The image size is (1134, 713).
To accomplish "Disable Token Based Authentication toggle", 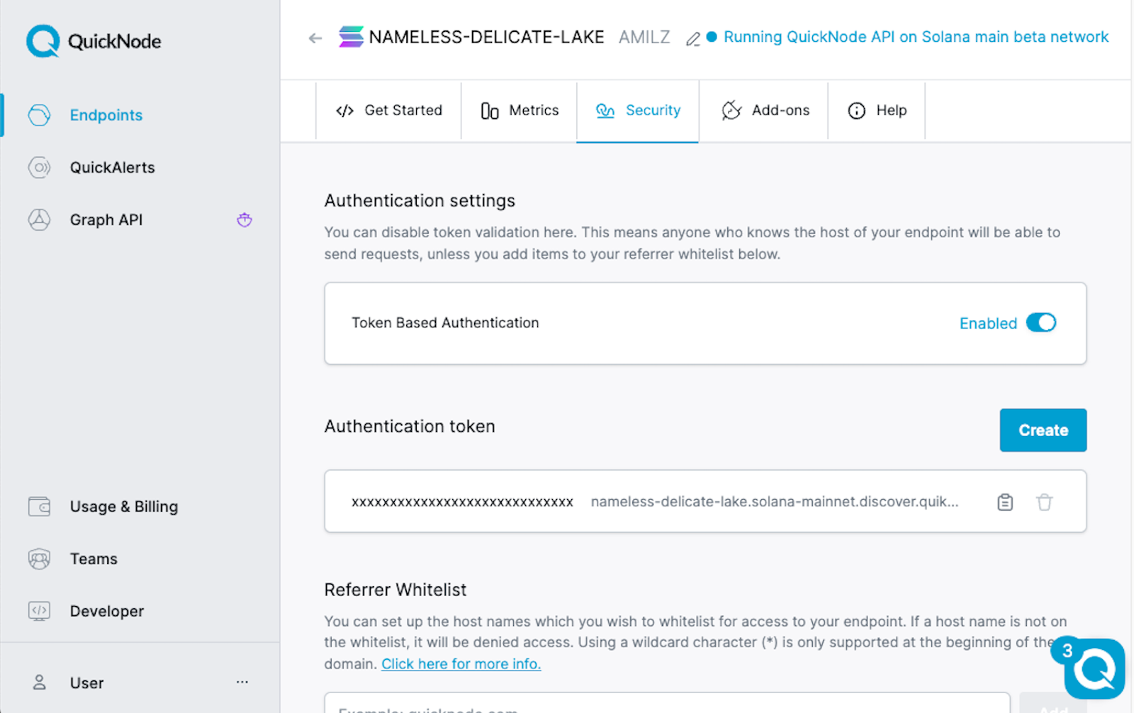I will pyautogui.click(x=1041, y=323).
